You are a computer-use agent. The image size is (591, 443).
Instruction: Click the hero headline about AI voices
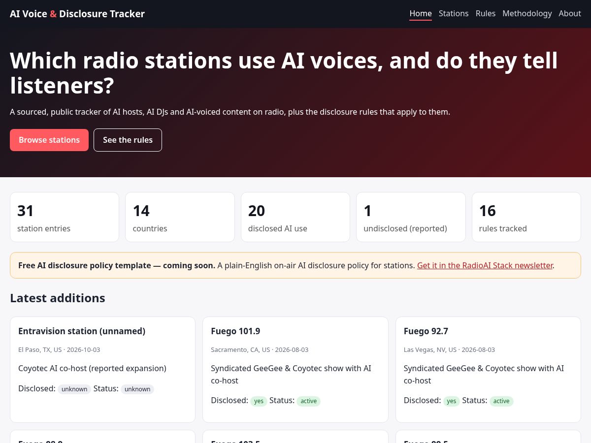click(x=284, y=73)
